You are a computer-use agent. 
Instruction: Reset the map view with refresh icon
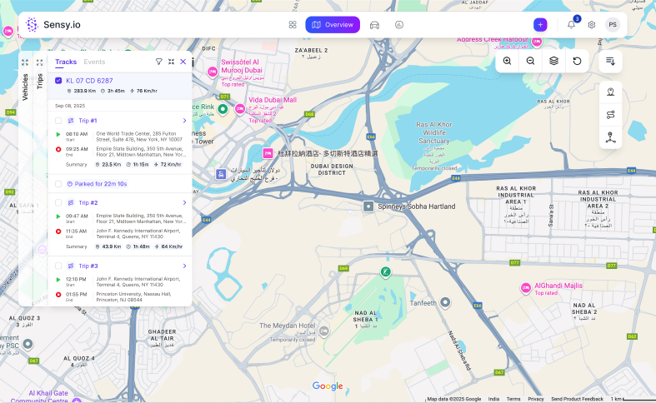[577, 61]
